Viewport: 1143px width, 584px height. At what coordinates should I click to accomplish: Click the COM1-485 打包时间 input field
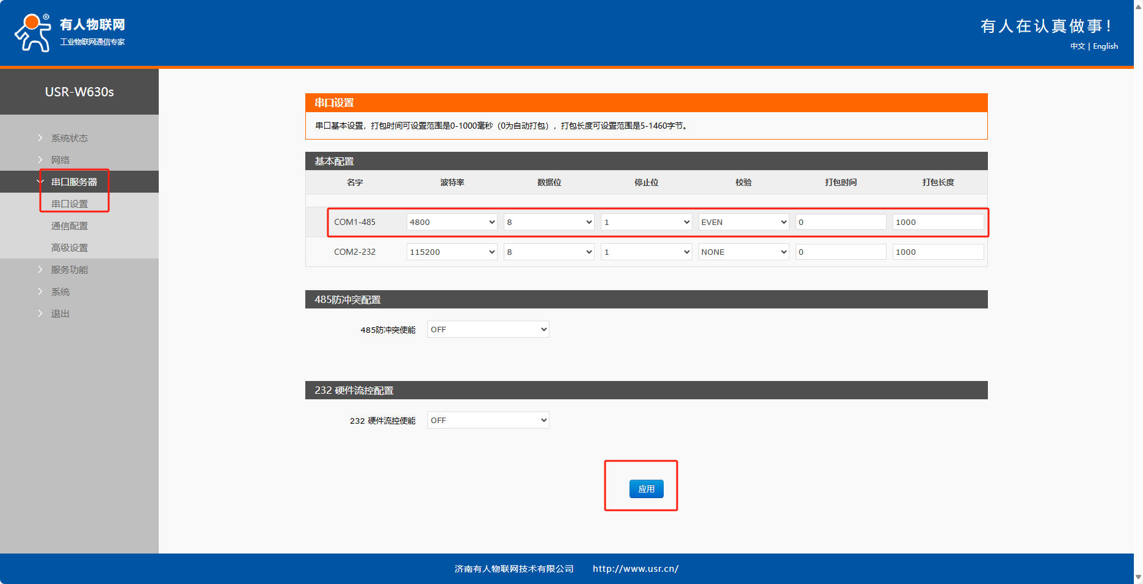tap(840, 222)
